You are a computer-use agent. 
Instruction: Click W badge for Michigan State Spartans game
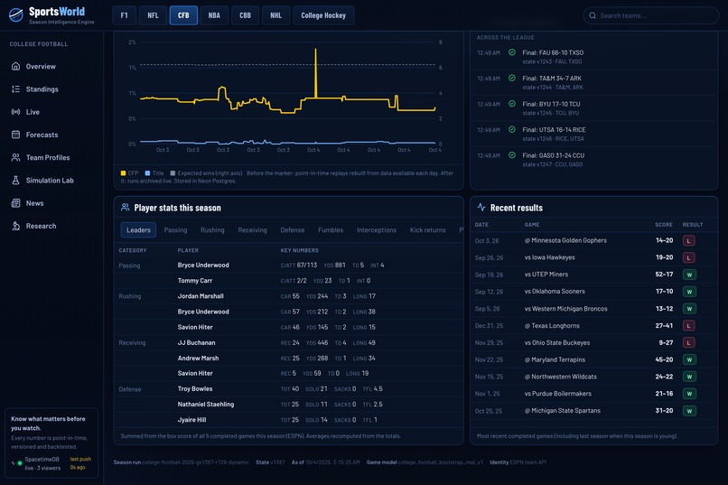point(689,411)
